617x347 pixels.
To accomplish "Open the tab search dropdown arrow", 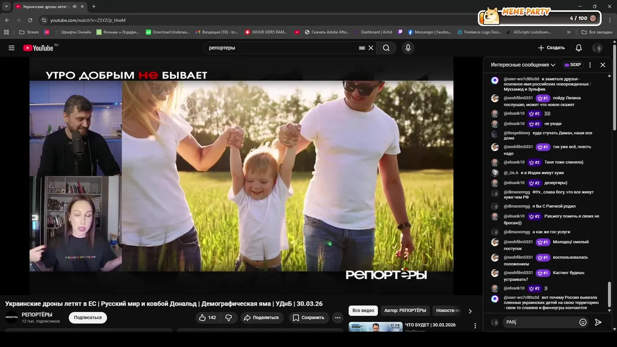I will click(x=6, y=6).
